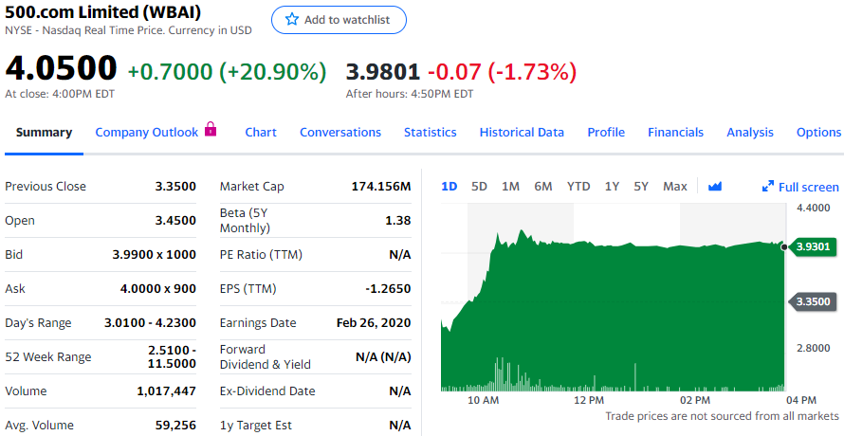Click the star icon in Add to watchlist

(x=292, y=20)
